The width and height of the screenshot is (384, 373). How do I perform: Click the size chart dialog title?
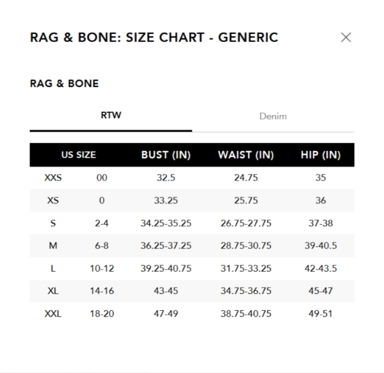pyautogui.click(x=154, y=37)
